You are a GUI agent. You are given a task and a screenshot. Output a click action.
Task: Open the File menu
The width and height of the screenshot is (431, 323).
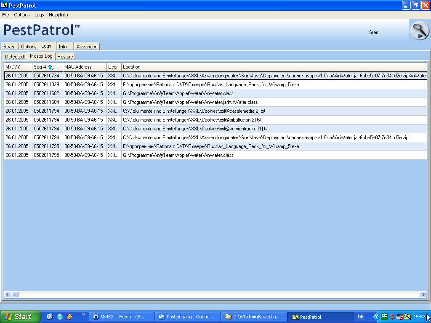point(5,15)
